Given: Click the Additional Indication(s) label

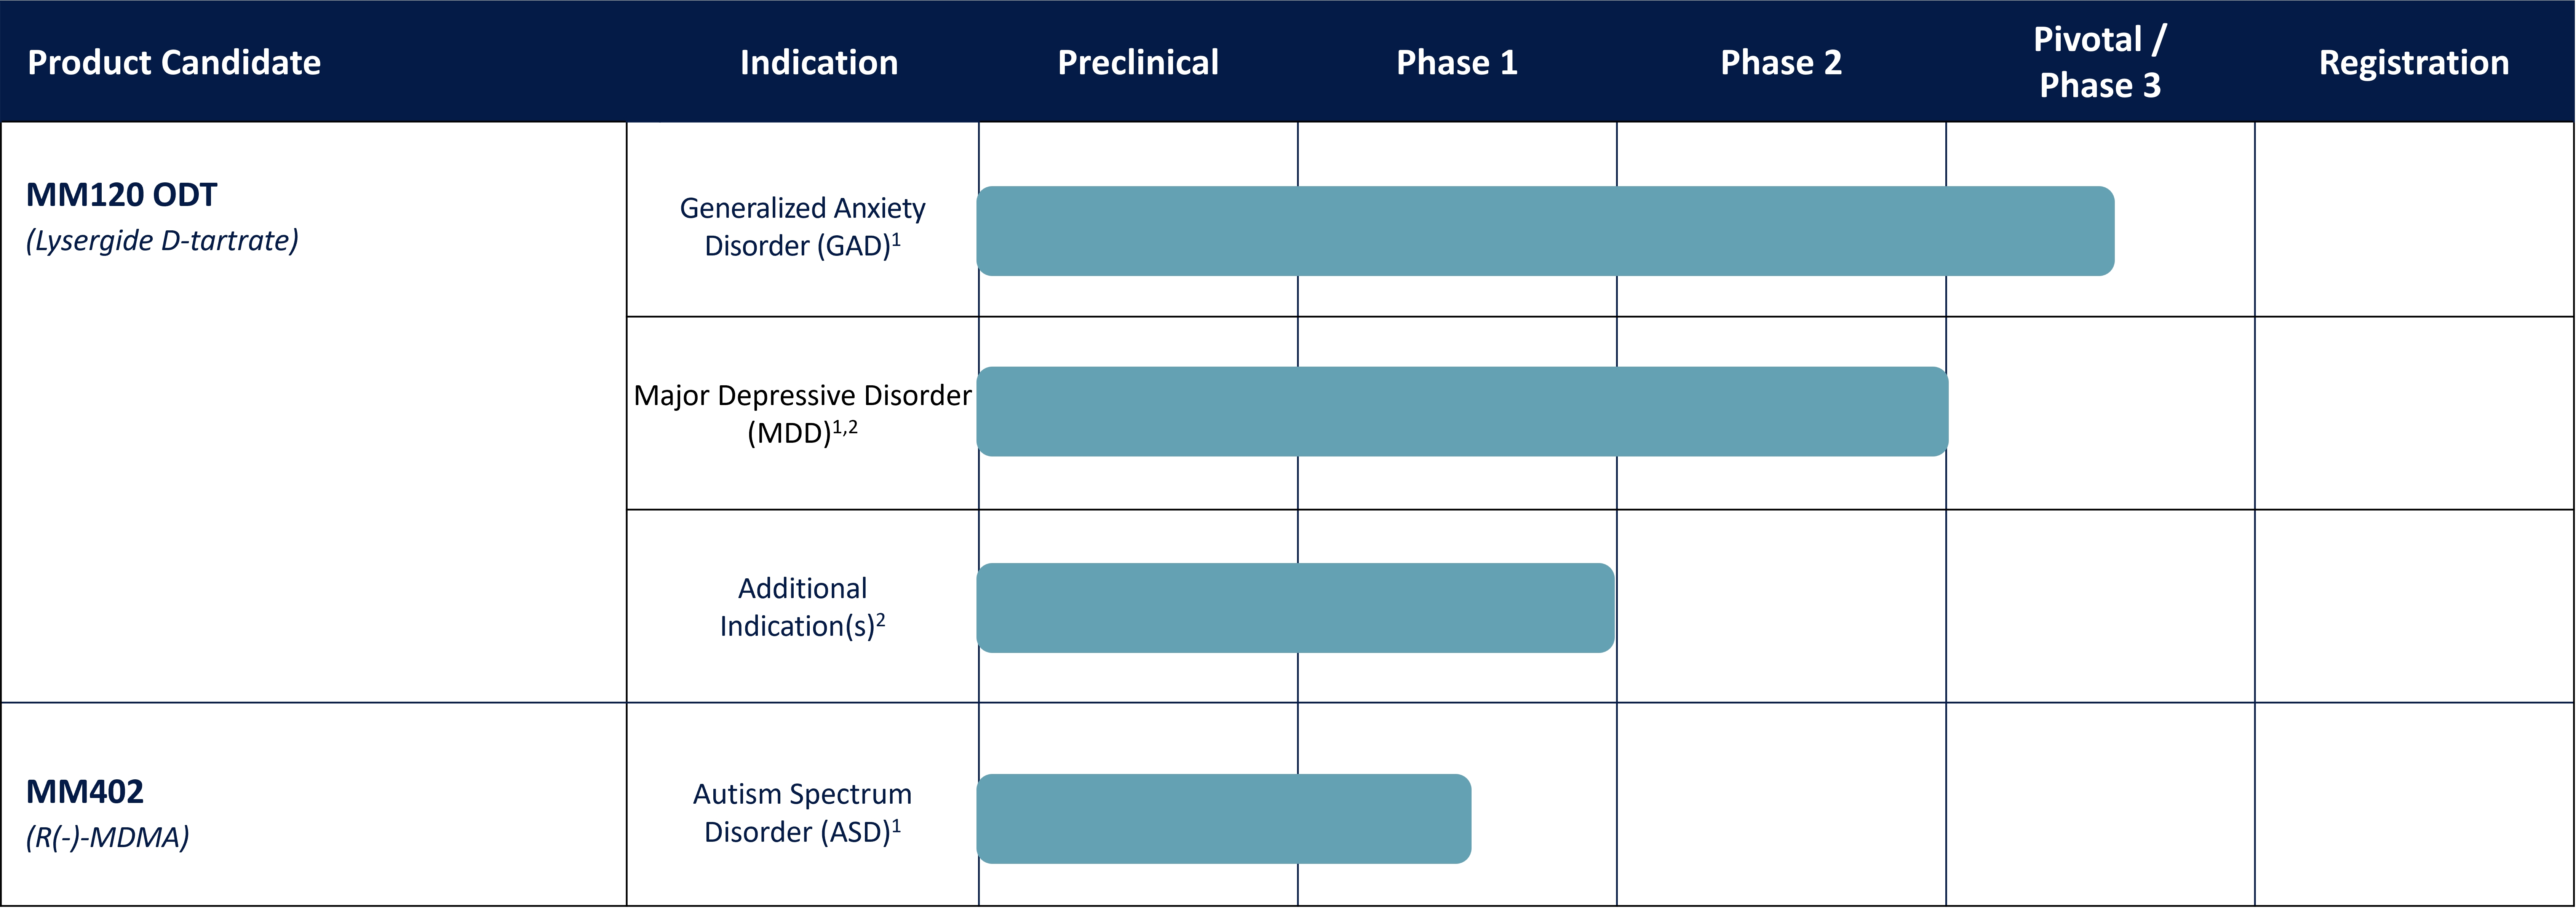Looking at the screenshot, I should tap(802, 607).
